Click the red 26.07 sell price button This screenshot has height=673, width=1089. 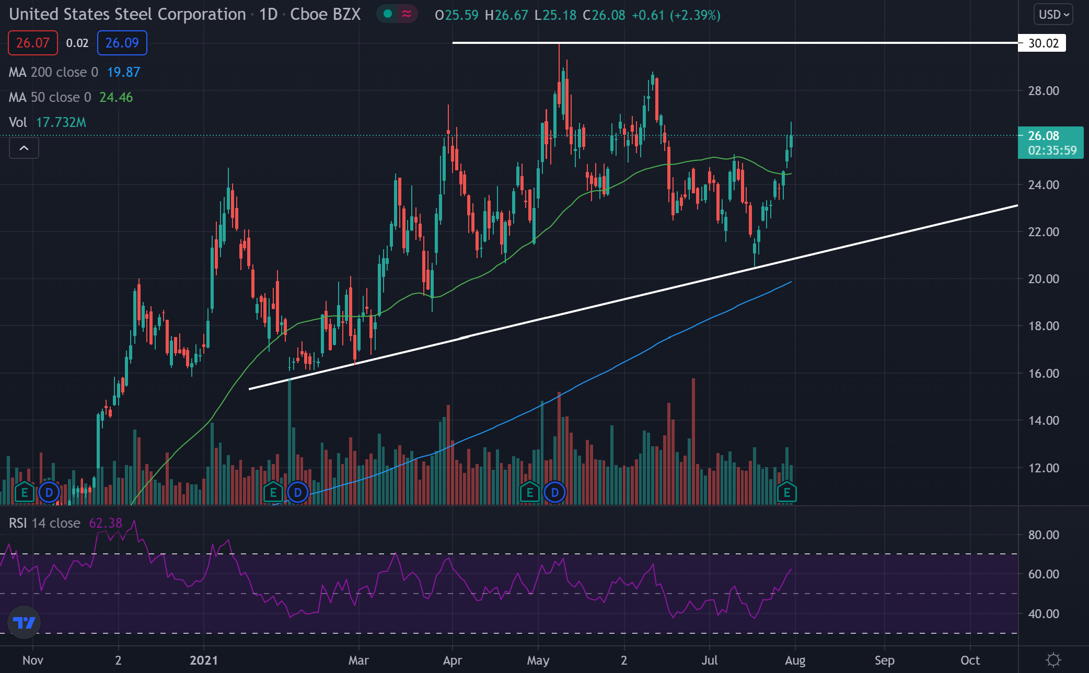click(32, 43)
